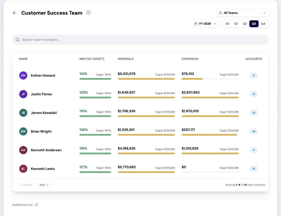This screenshot has width=281, height=216.
Task: Click Esther Howard's expansion progress bar
Action: coord(210,79)
